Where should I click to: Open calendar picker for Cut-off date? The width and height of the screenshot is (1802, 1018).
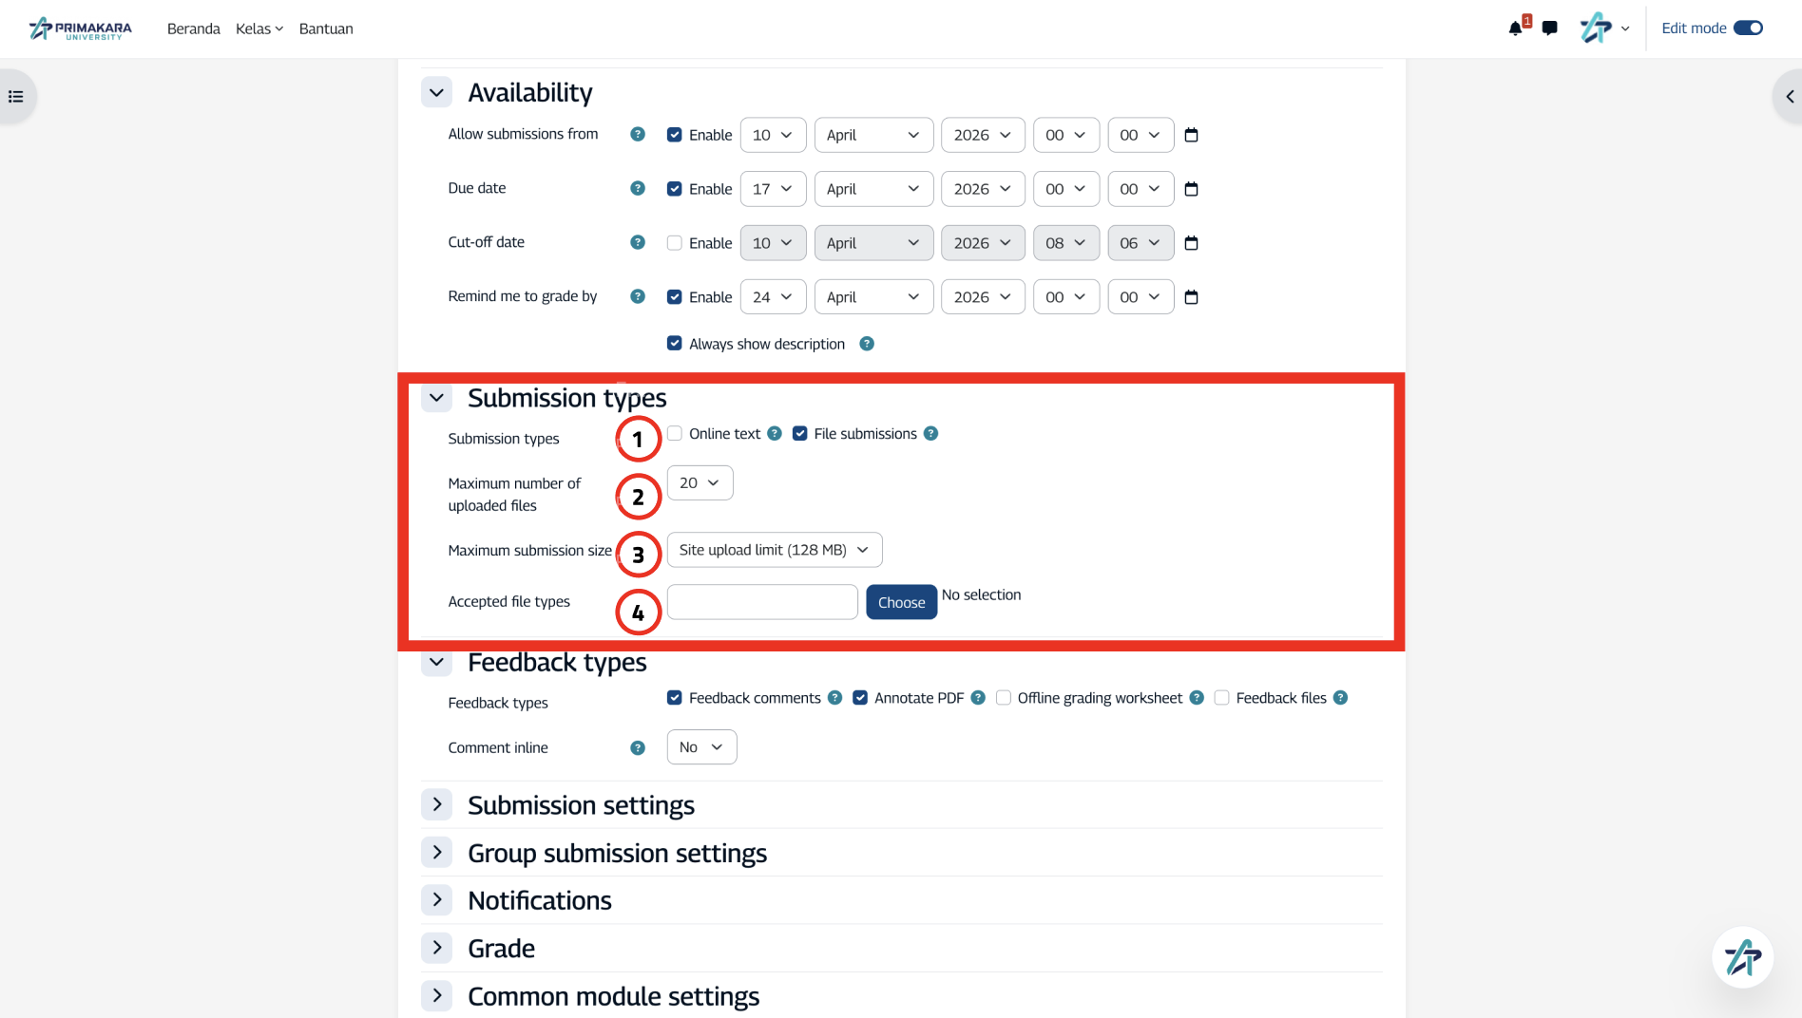pyautogui.click(x=1191, y=243)
